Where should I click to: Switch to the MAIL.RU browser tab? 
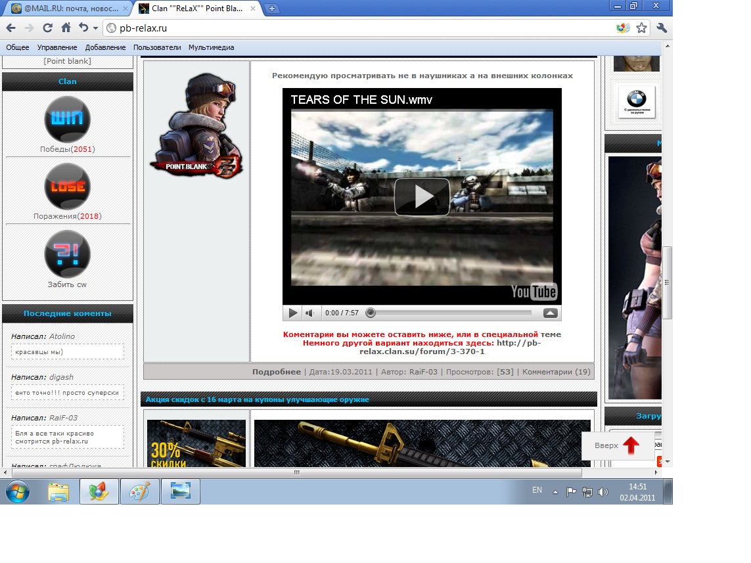[x=68, y=9]
